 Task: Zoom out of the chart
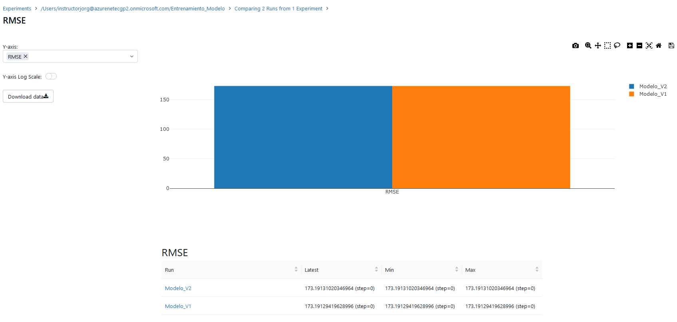point(639,45)
